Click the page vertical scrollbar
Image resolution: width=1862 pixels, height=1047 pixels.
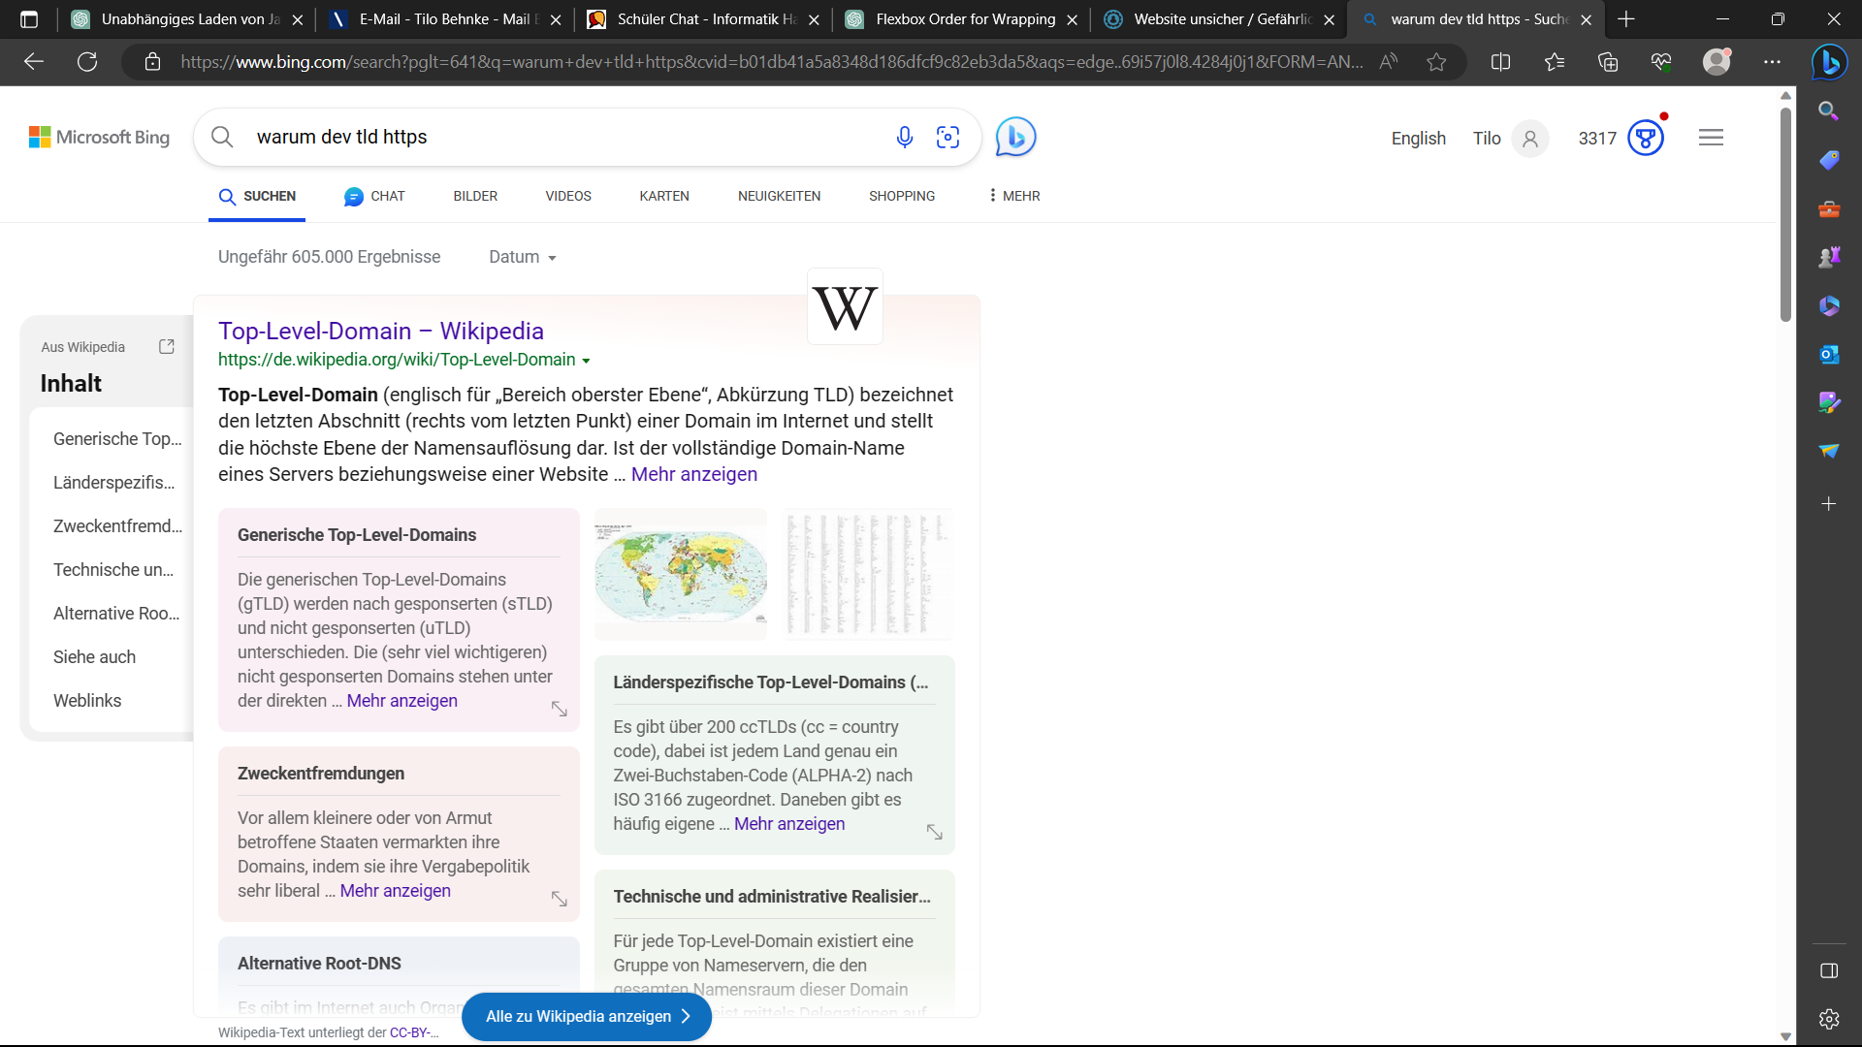point(1785,213)
